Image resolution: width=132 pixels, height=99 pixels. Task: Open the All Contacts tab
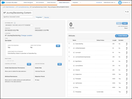tap(40, 2)
